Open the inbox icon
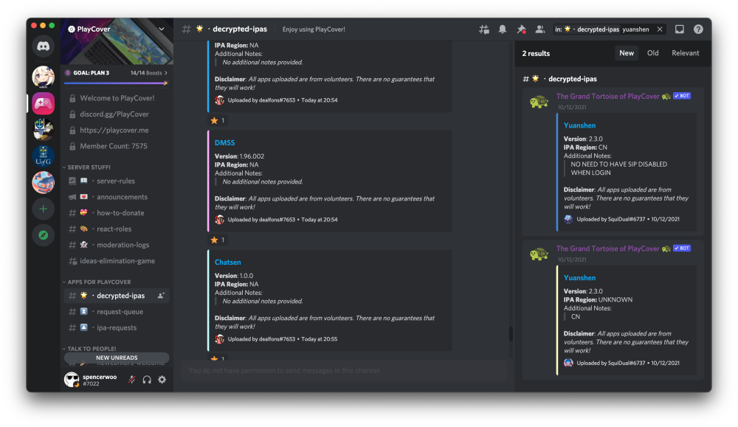738x427 pixels. [x=680, y=29]
